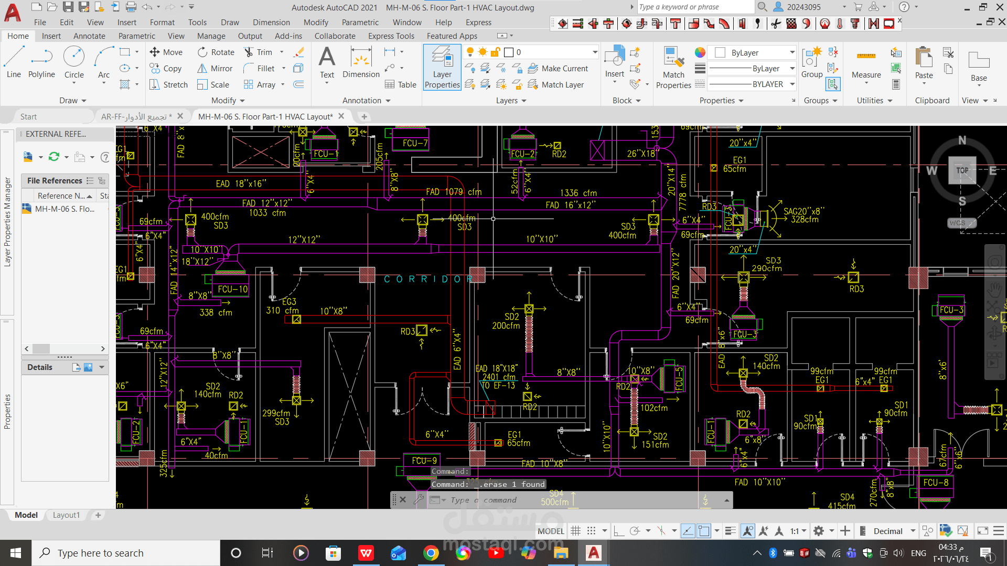The height and width of the screenshot is (566, 1007).
Task: Expand the Draw panel
Action: point(72,100)
